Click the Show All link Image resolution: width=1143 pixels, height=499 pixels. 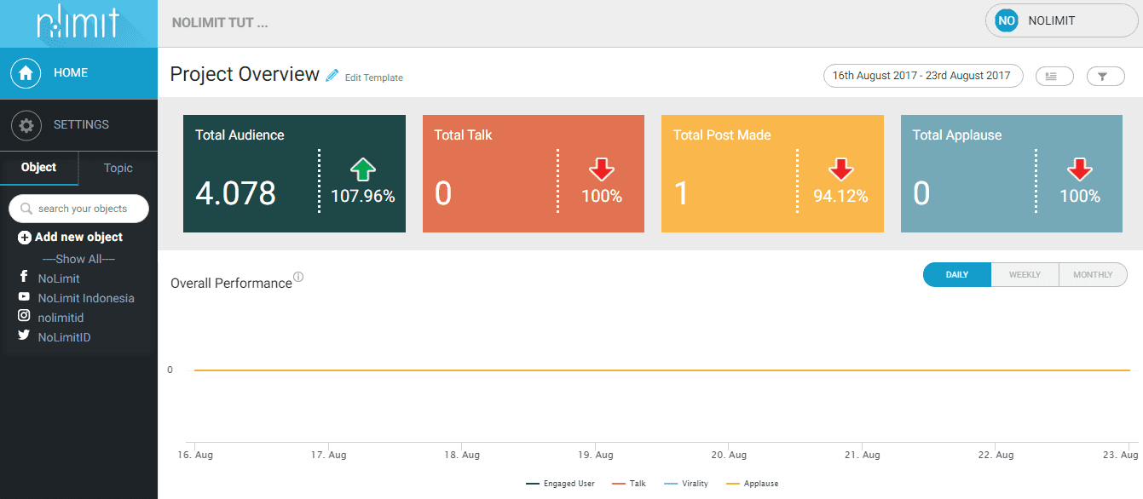(78, 259)
